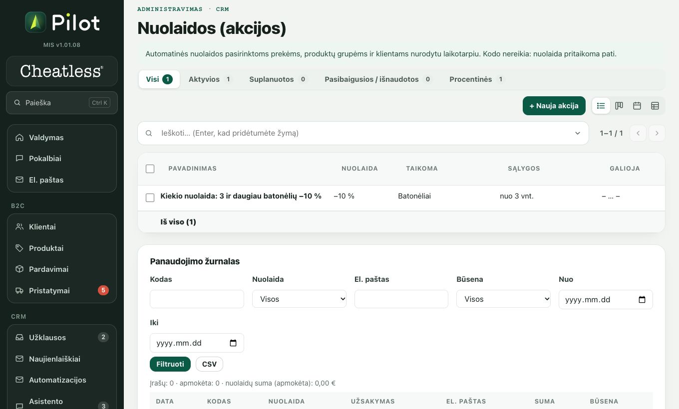
Task: Select all rows checkbox in table header
Action: pos(150,169)
